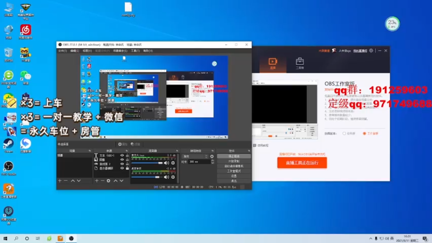
Task: Move scene down with arrow icon
Action: tap(79, 181)
